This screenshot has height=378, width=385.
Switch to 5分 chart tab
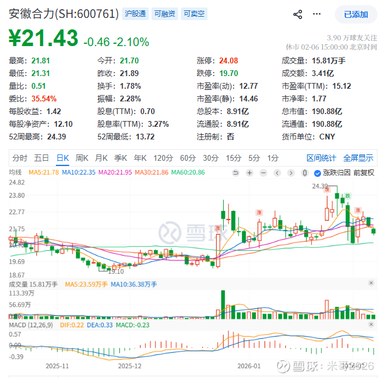(x=254, y=158)
